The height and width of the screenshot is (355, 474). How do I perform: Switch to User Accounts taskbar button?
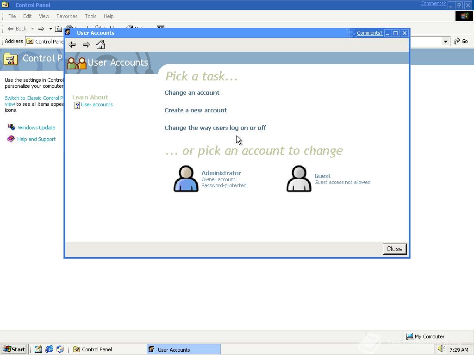[184, 349]
